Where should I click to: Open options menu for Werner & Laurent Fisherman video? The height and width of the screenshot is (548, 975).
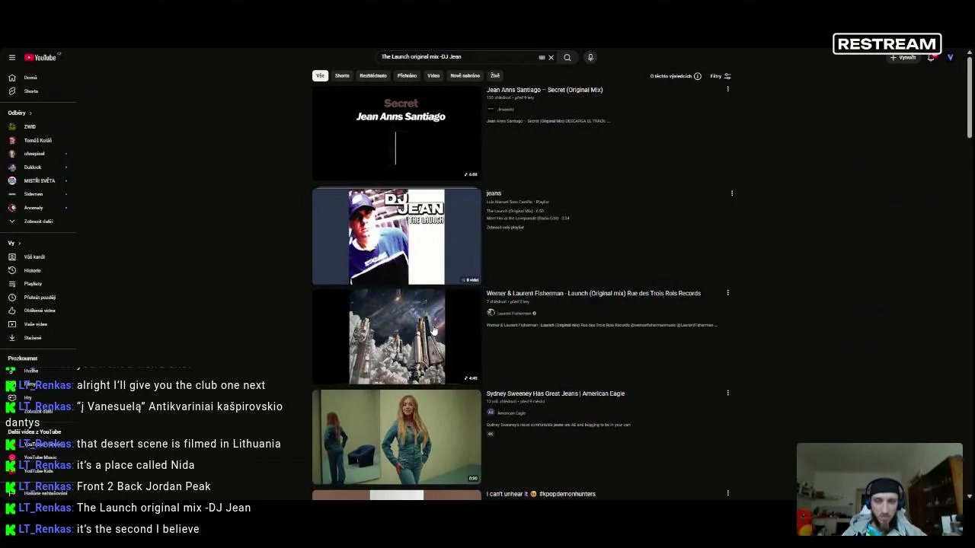pos(727,292)
